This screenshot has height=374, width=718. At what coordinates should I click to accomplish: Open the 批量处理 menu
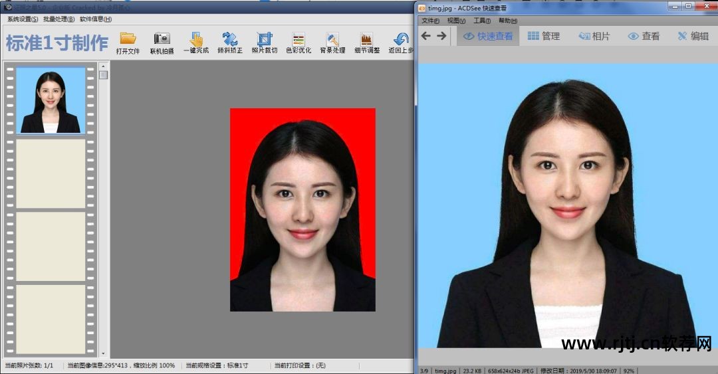point(59,19)
